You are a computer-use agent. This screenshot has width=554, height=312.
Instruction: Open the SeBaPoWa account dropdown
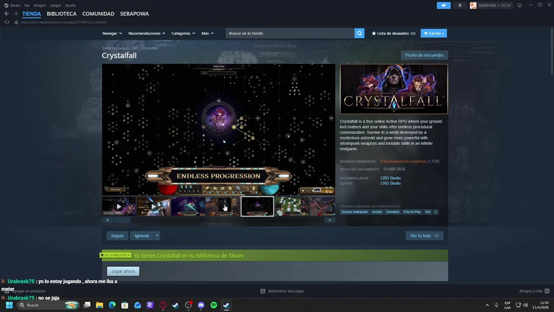point(490,5)
